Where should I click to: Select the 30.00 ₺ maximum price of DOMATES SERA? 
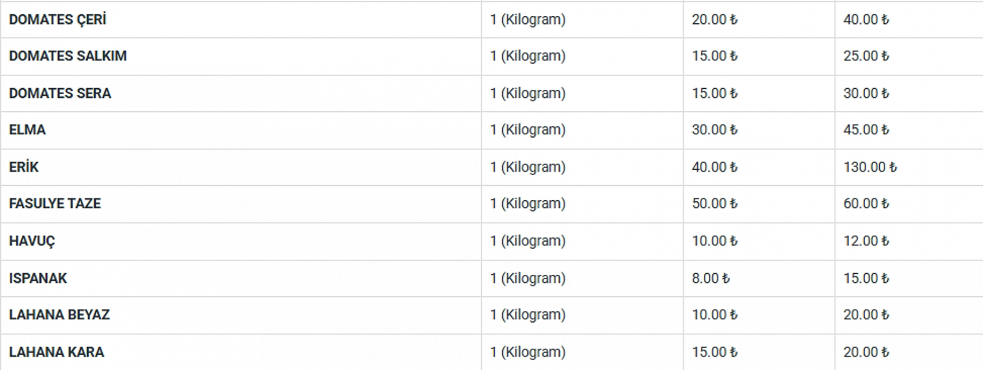tap(866, 93)
